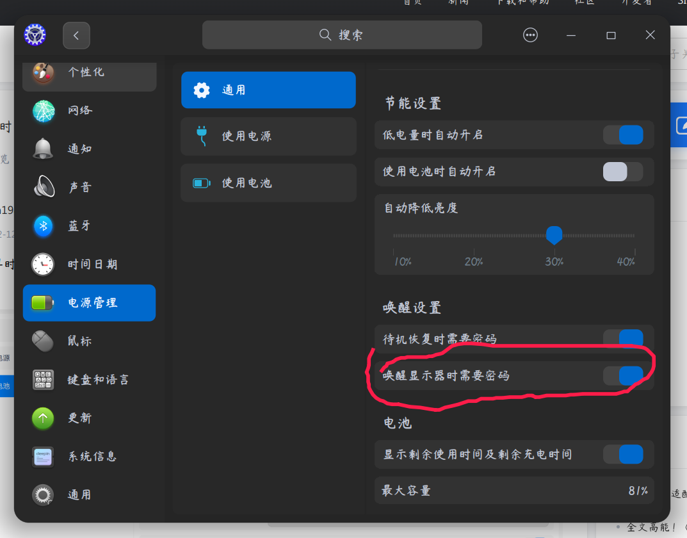This screenshot has width=687, height=538.
Task: Click gear icon in 通用 power tab
Action: [202, 90]
